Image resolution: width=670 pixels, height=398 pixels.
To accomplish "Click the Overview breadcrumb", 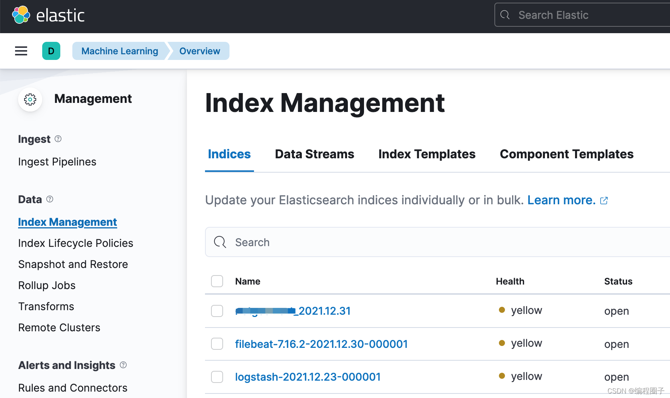I will 200,51.
